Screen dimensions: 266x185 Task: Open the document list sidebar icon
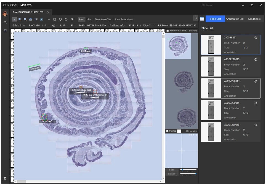(5, 31)
